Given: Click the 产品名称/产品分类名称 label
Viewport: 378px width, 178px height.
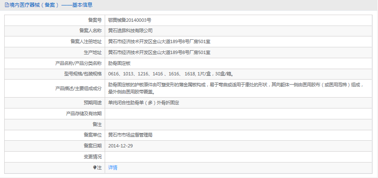Looking at the screenshot, I should [79, 63].
